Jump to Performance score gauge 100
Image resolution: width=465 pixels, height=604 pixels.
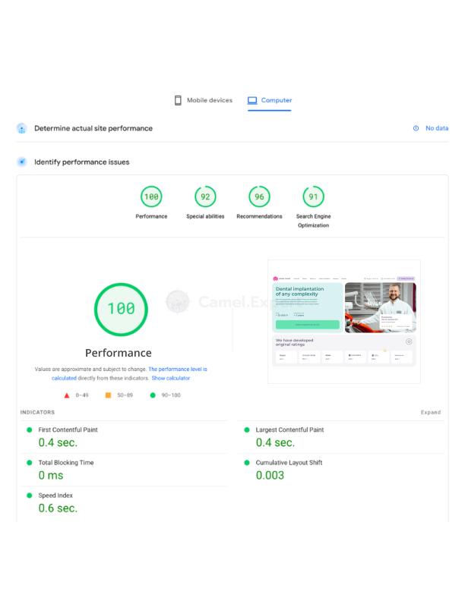(151, 197)
